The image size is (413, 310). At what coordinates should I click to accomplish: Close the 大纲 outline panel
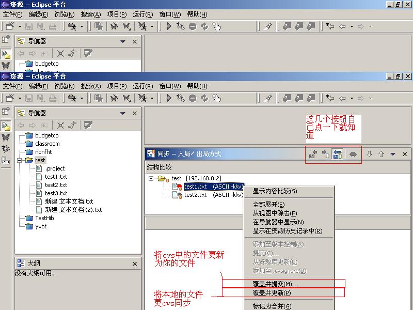135,263
